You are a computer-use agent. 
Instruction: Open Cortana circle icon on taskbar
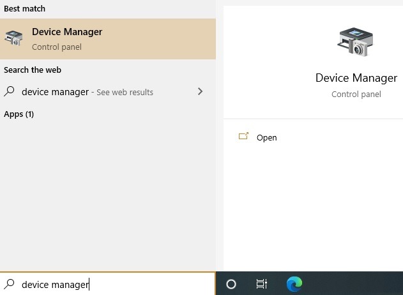click(231, 284)
